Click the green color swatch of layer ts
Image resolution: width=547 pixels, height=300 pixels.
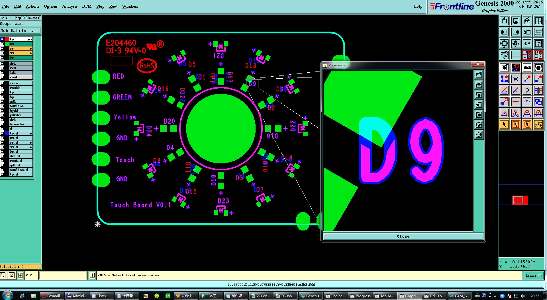coord(7,44)
